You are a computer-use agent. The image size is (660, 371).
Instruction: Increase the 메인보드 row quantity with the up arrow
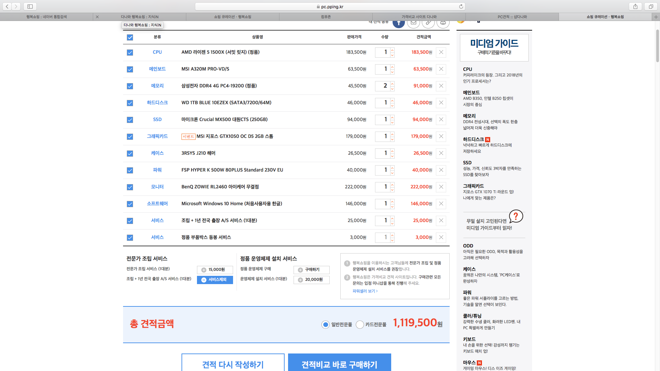pyautogui.click(x=392, y=67)
